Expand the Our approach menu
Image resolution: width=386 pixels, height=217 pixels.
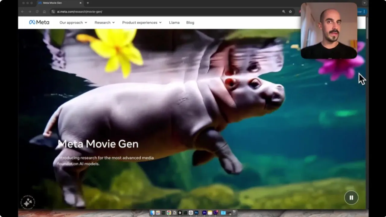tap(73, 23)
